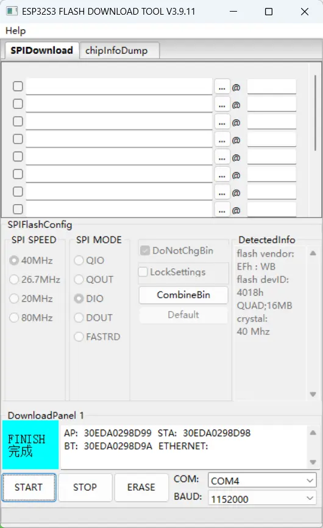
Task: Tick the fifth file row checkbox
Action: tap(18, 156)
